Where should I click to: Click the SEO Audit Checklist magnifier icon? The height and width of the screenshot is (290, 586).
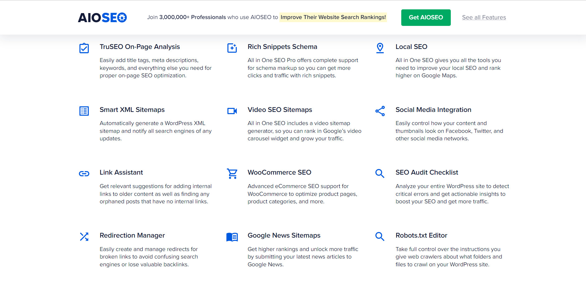tap(380, 173)
